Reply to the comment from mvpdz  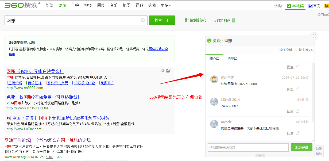[290, 133]
